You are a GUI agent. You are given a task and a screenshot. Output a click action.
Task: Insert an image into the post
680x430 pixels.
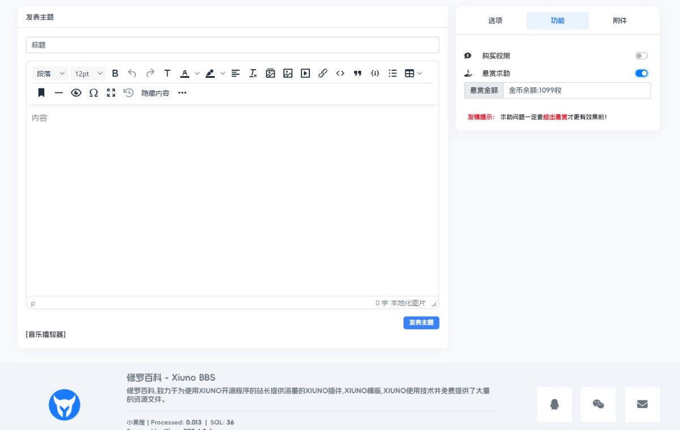[x=288, y=73]
